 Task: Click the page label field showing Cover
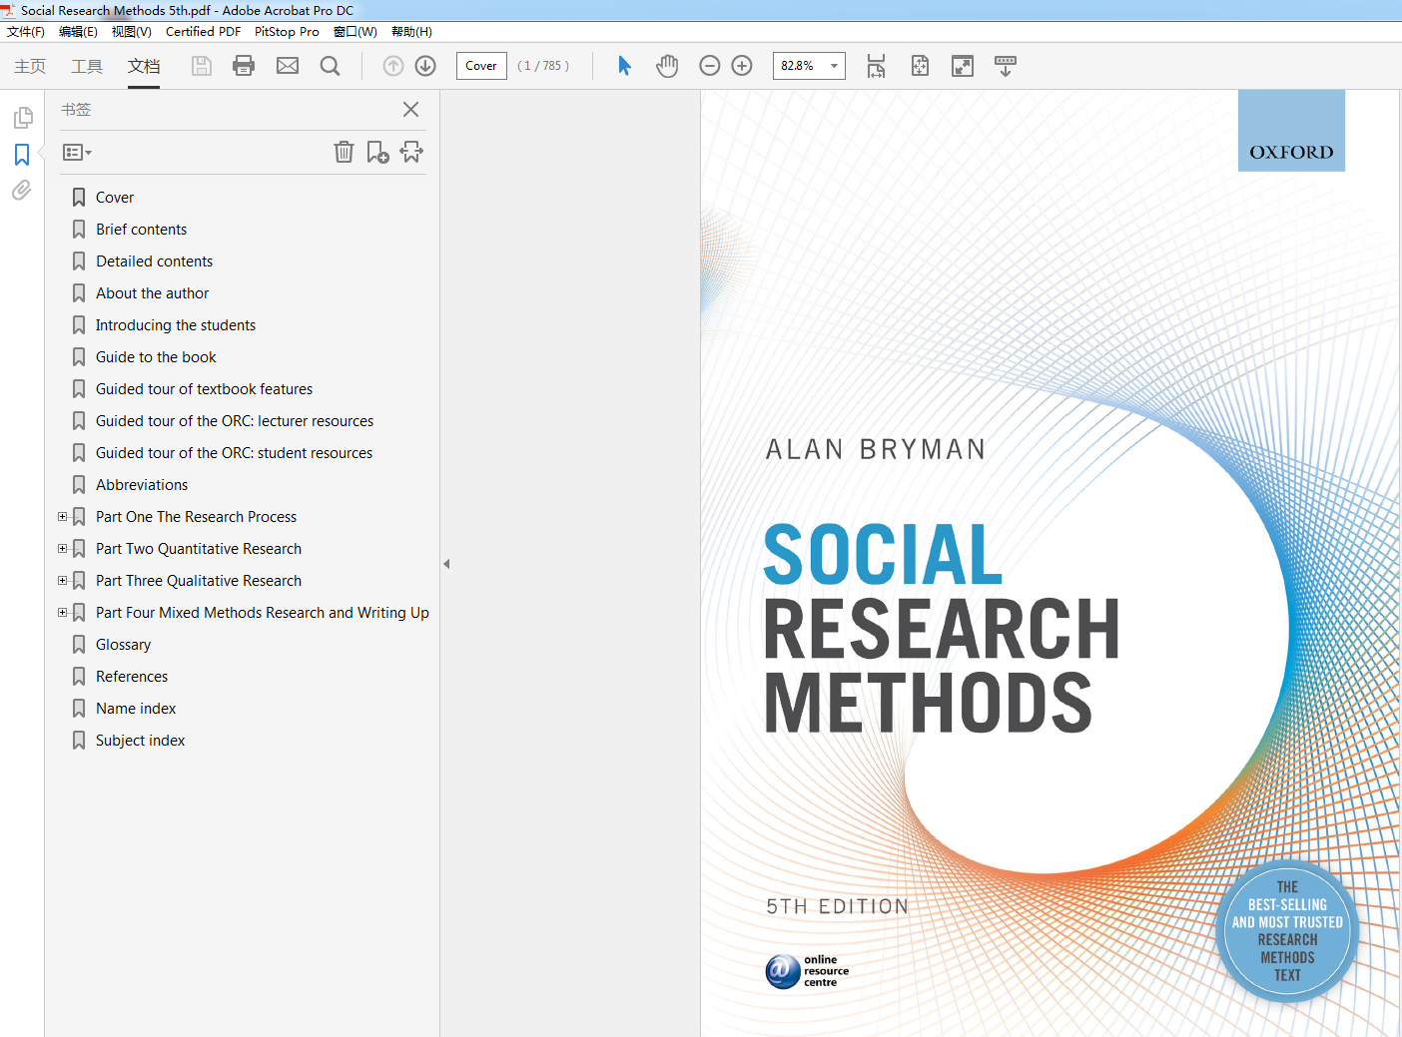click(x=481, y=66)
